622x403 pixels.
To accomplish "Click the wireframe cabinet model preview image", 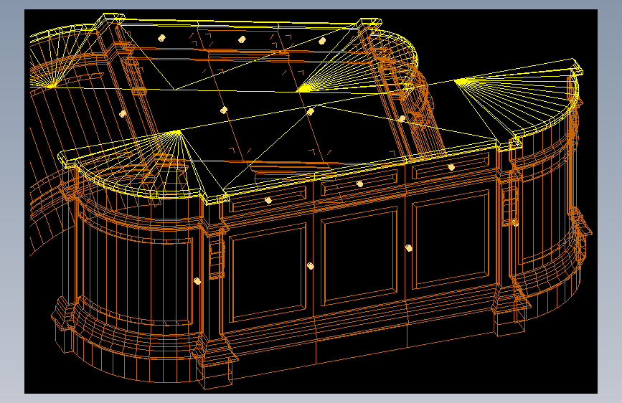I will pyautogui.click(x=311, y=201).
